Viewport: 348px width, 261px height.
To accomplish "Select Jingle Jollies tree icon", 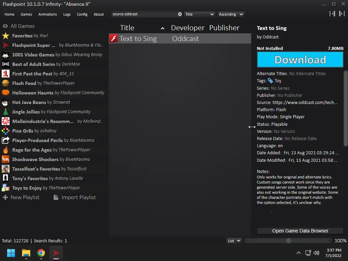I will pyautogui.click(x=5, y=112).
